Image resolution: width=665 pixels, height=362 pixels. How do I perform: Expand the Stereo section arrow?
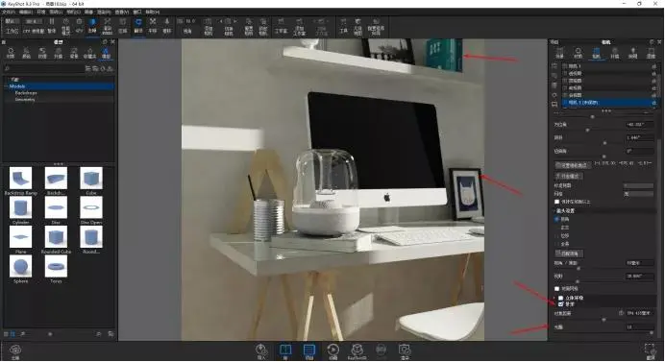click(x=554, y=298)
